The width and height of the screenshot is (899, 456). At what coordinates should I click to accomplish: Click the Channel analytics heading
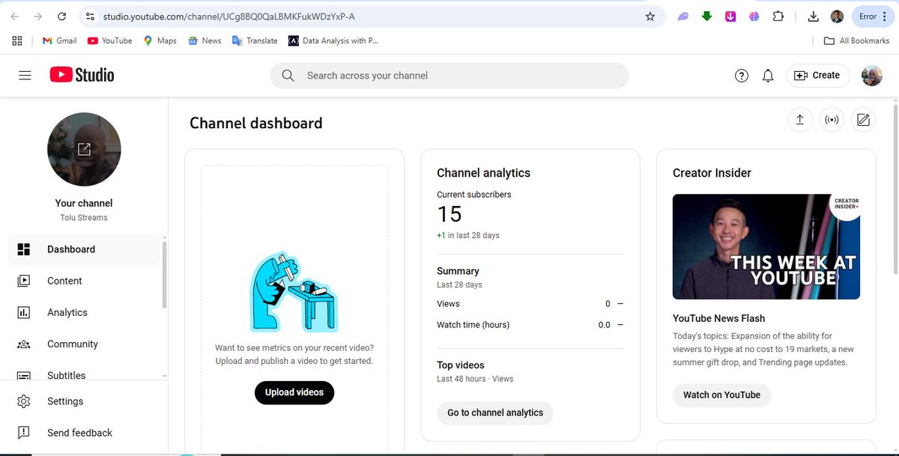[483, 173]
